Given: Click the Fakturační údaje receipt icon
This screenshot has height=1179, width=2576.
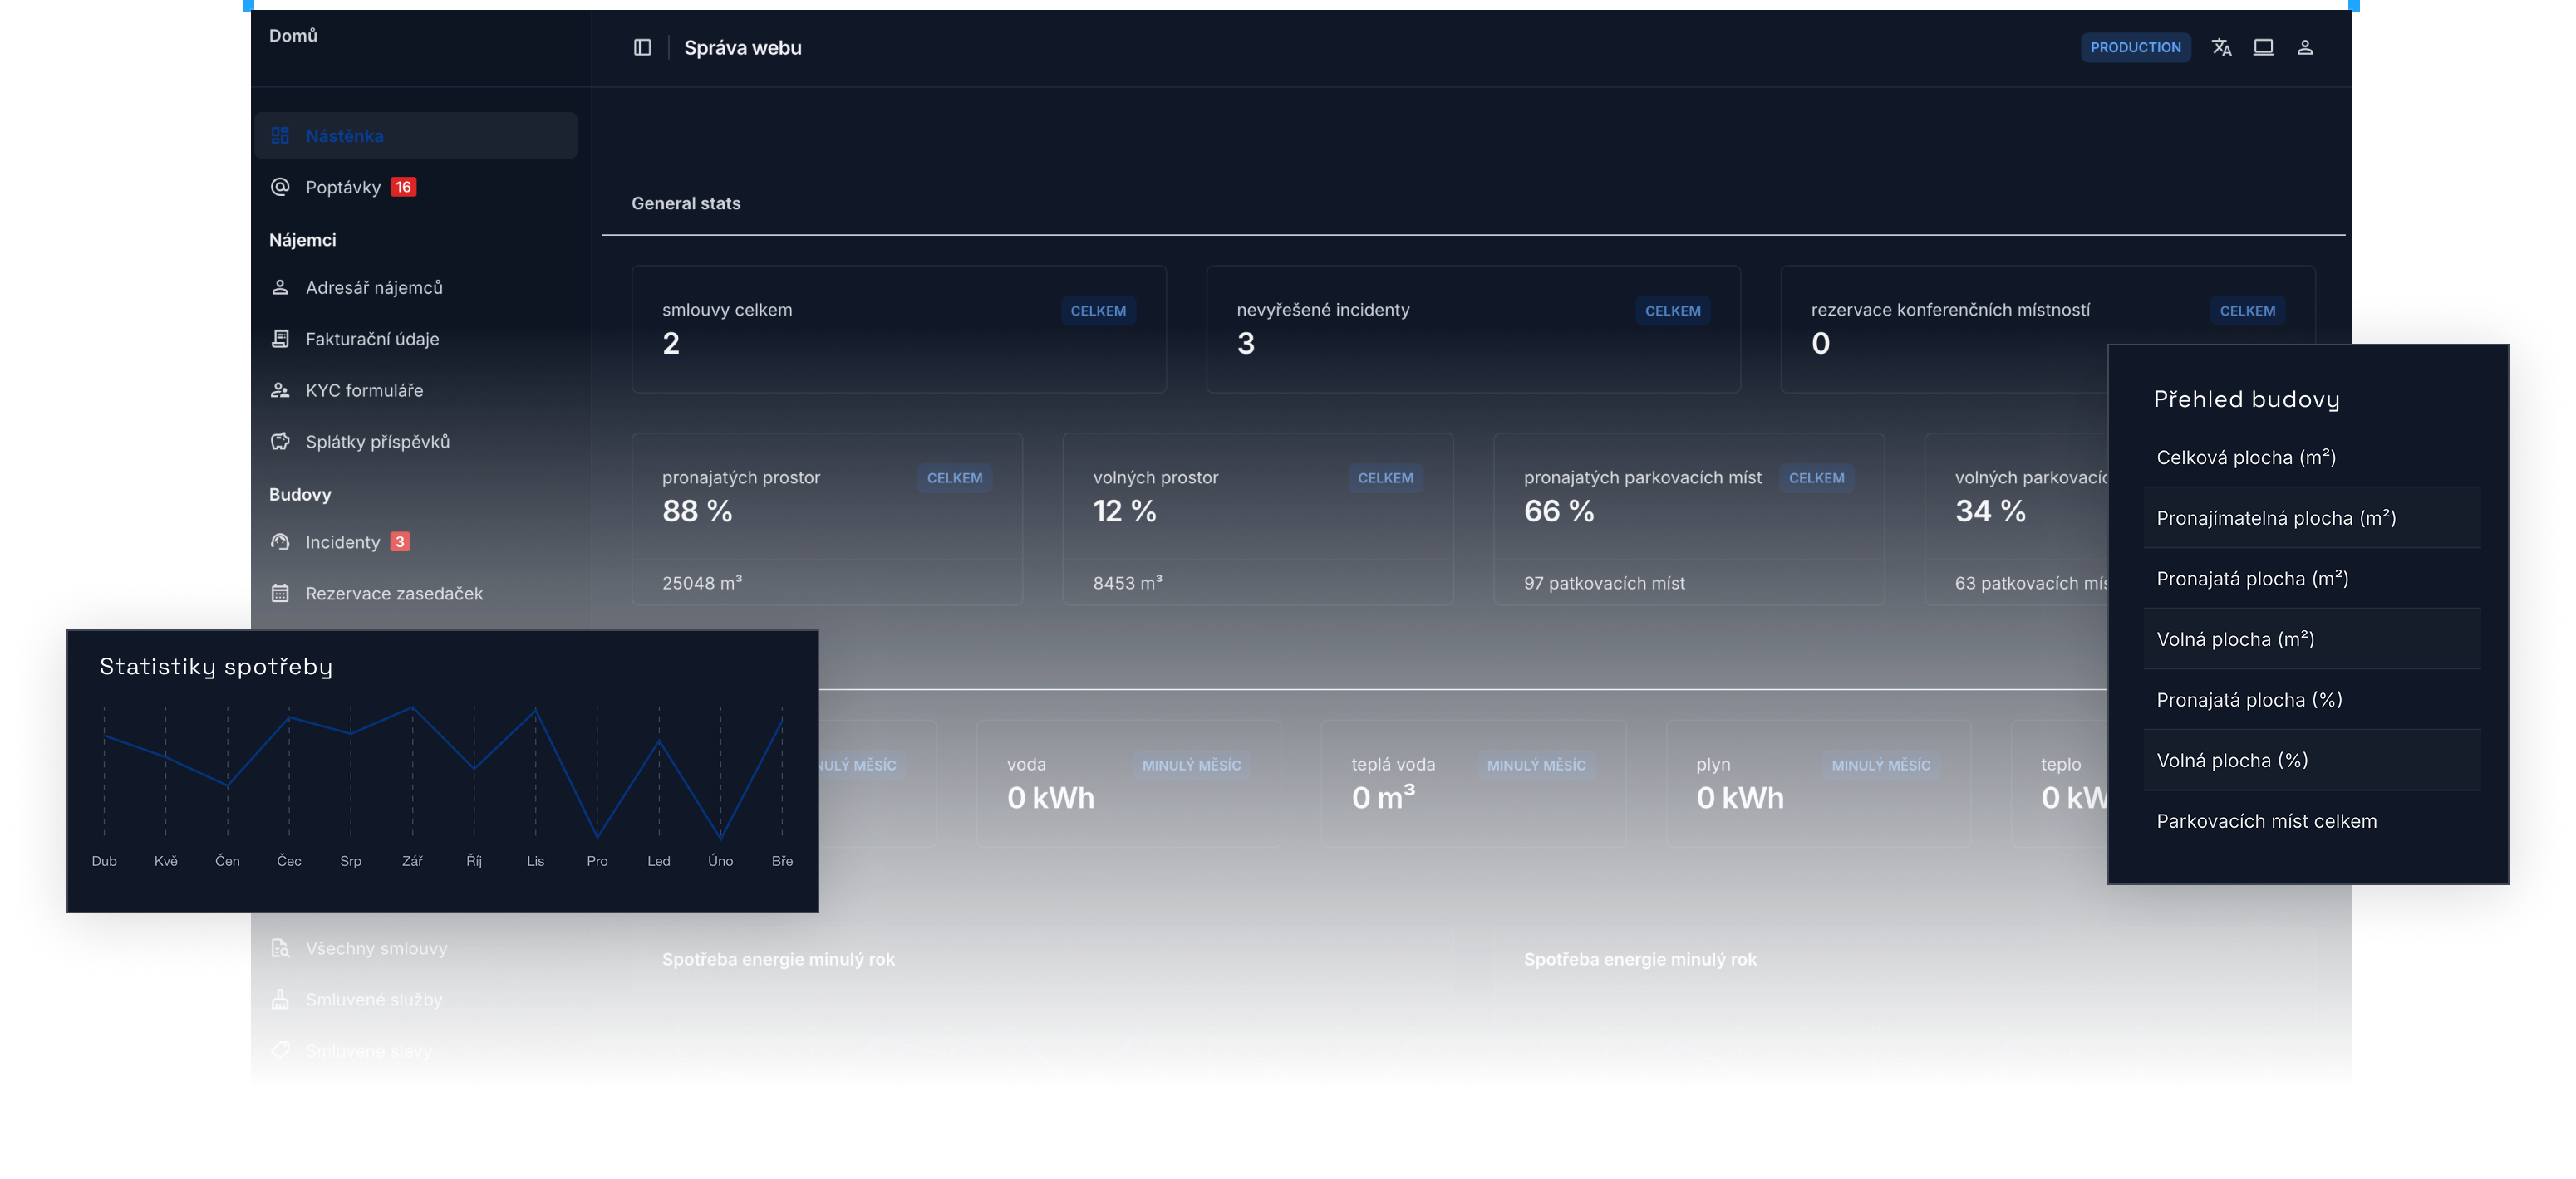Looking at the screenshot, I should click(x=280, y=339).
